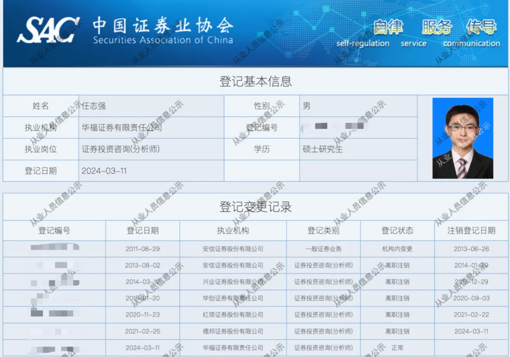Image resolution: width=510 pixels, height=357 pixels.
Task: Click the 登记变更记录 section heading
Action: (255, 207)
